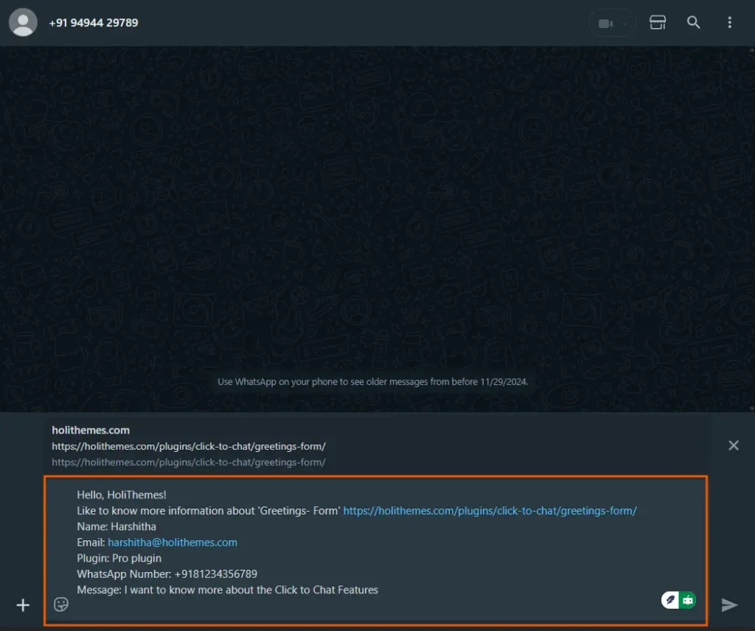
Task: Open the three-dot chat menu
Action: (x=729, y=22)
